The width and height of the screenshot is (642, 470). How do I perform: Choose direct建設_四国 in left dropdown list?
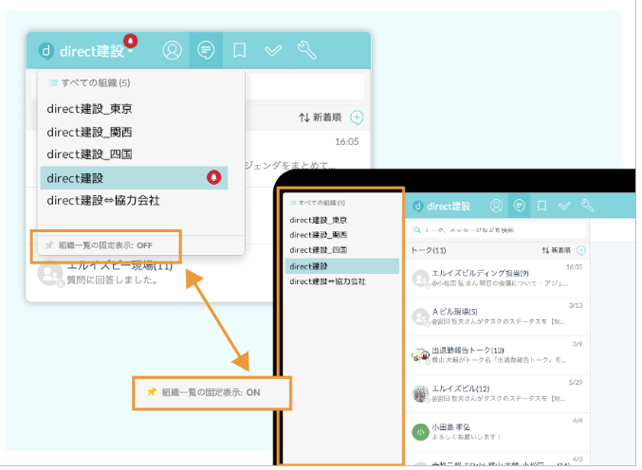click(89, 154)
